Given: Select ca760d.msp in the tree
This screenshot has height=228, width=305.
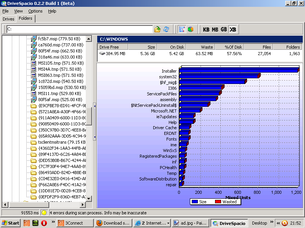Looking at the screenshot, I should click(x=61, y=45).
